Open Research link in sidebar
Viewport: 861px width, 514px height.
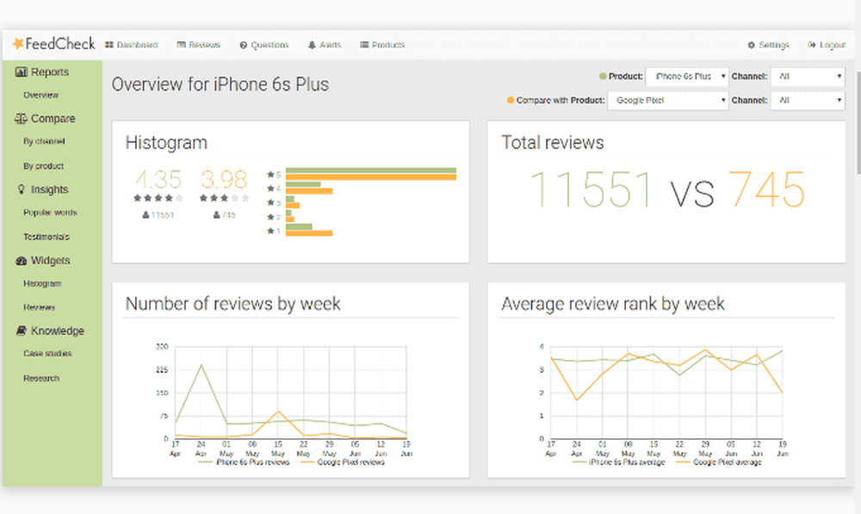41,378
